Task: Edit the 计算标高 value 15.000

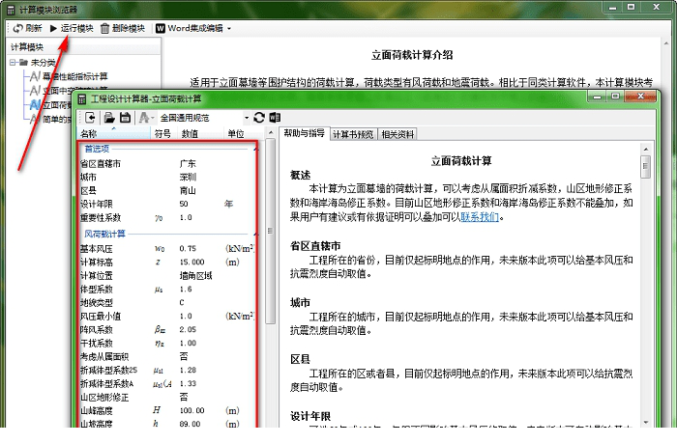Action: [192, 263]
